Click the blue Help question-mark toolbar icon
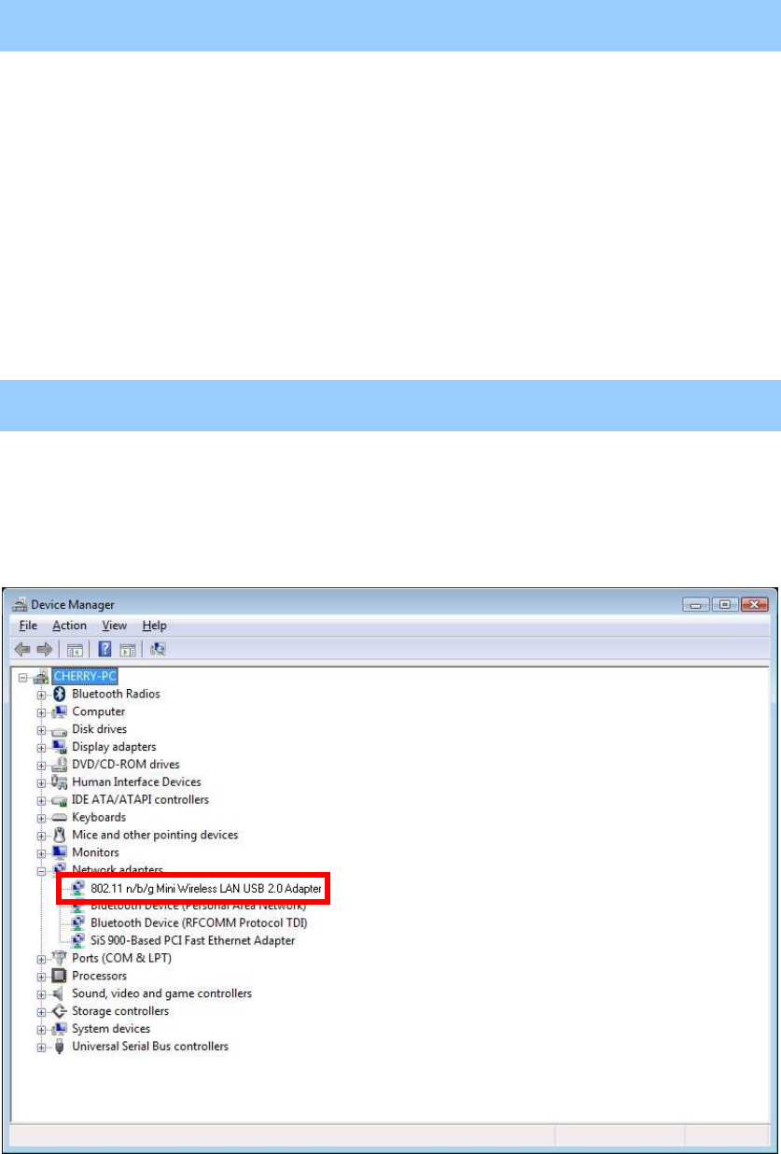This screenshot has width=781, height=1154. 106,649
